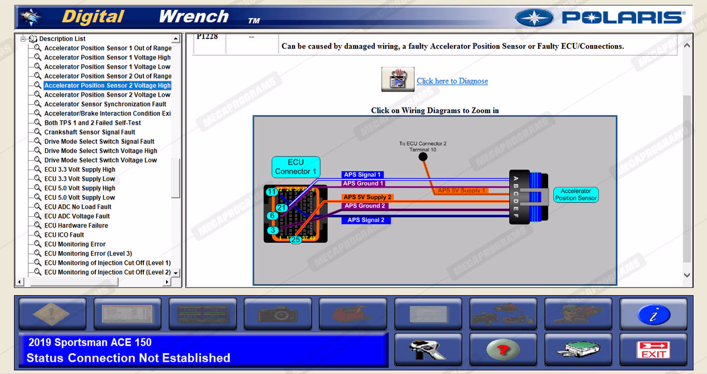The image size is (707, 374).
Task: Click the camera button in the toolbar
Action: [x=277, y=314]
